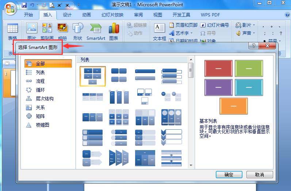The width and height of the screenshot is (291, 191).
Task: Insert header and footer
Action: (x=183, y=25)
